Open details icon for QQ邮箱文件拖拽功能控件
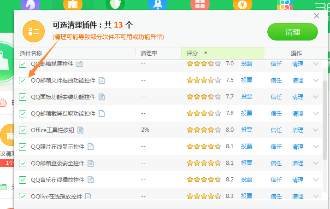330x209 pixels. click(102, 80)
